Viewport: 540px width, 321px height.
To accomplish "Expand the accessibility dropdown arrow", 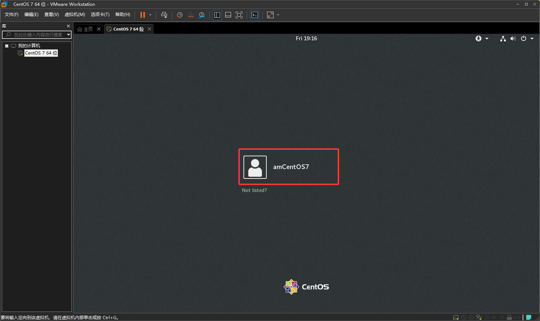I will coord(487,39).
